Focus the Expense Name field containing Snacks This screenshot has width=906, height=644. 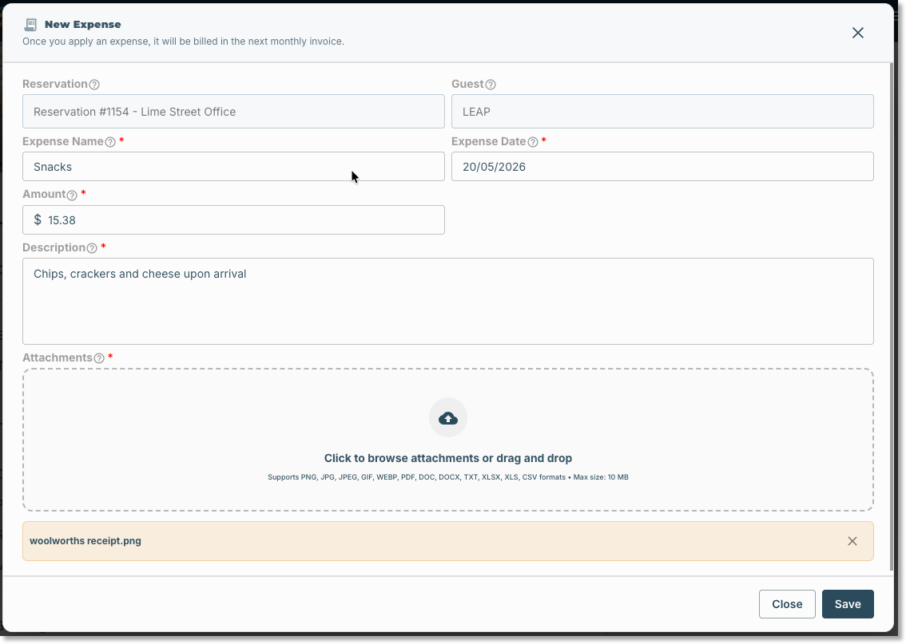coord(233,167)
